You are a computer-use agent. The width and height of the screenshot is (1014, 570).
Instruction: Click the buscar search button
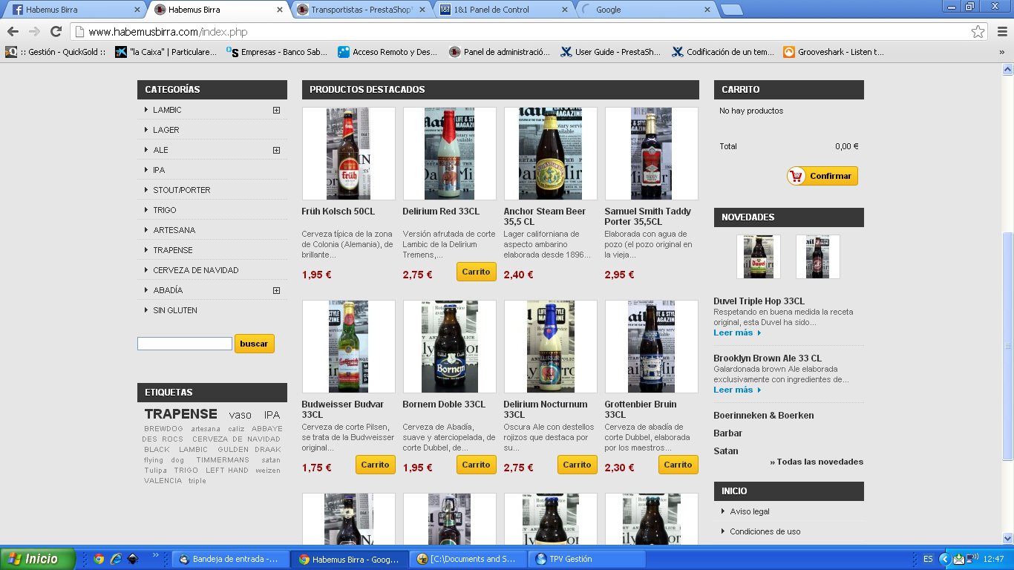pos(254,344)
